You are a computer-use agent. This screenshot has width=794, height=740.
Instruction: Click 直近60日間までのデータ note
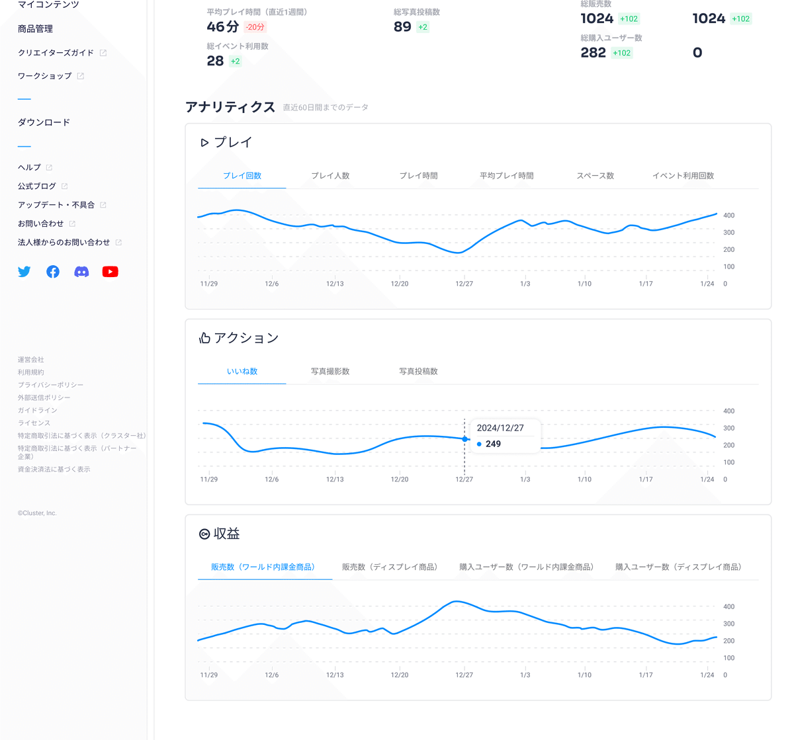(x=326, y=107)
